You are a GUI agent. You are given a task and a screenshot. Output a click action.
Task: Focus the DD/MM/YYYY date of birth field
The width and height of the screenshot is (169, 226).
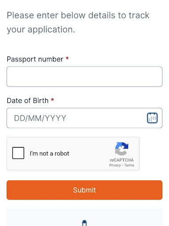point(84,118)
